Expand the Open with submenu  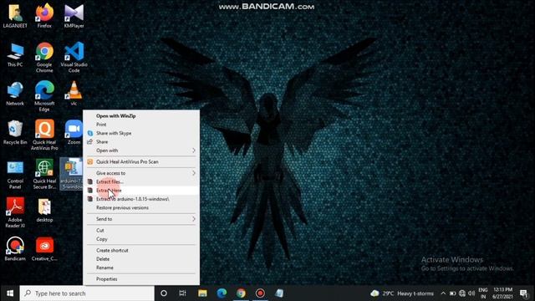click(x=141, y=150)
